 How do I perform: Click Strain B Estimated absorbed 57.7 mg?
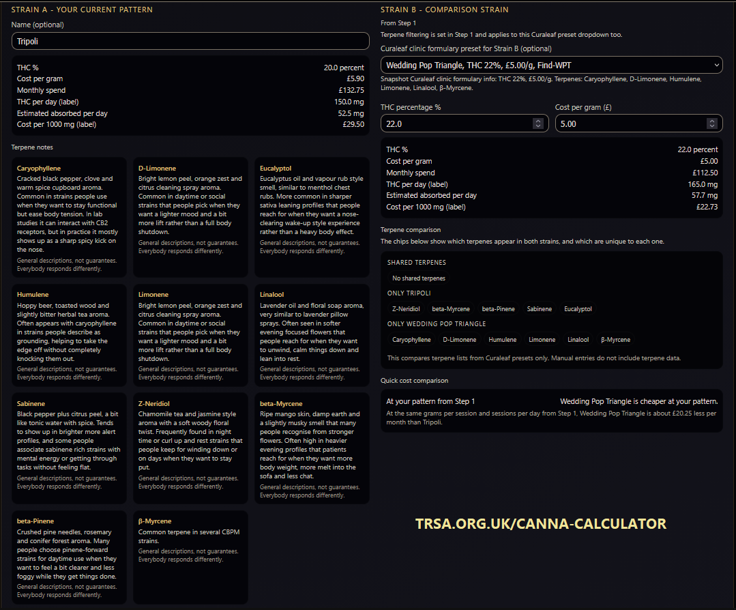point(705,195)
